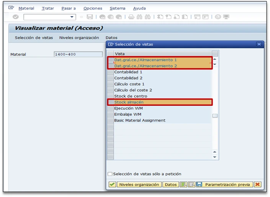Confirm dialog with green checkmark button

(112, 184)
